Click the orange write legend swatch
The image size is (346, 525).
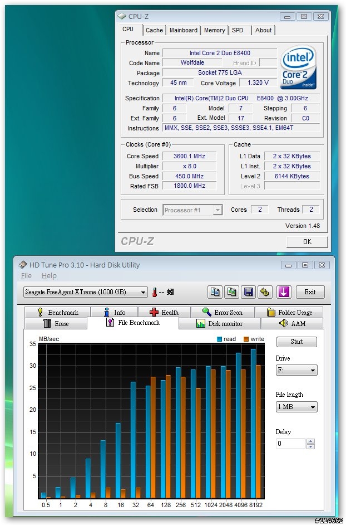(x=246, y=339)
